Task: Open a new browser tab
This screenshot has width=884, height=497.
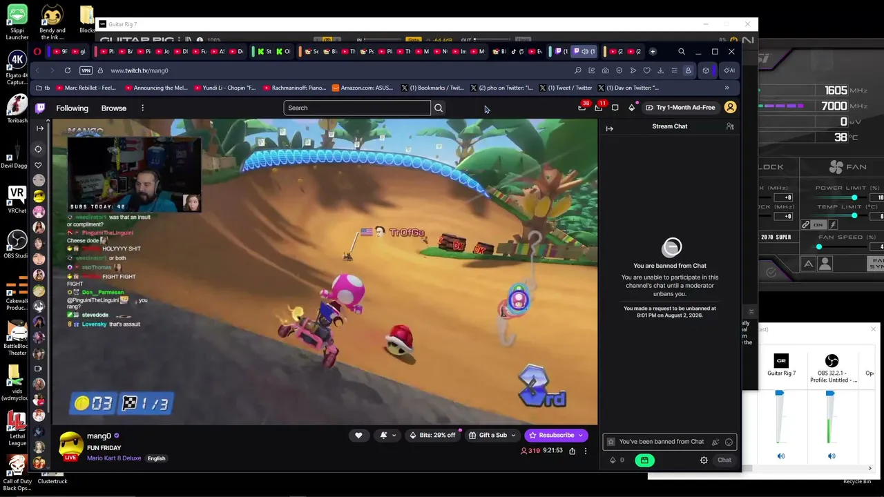Action: pos(653,51)
